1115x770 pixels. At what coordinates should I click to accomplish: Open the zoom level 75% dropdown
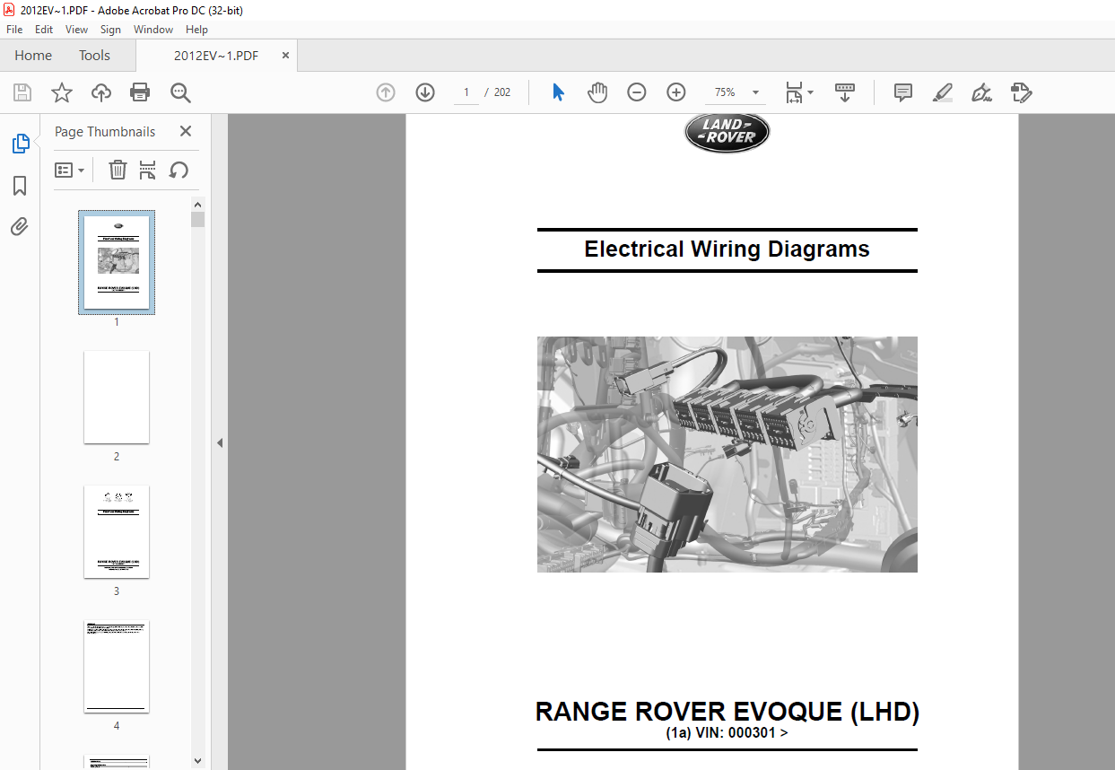coord(755,92)
